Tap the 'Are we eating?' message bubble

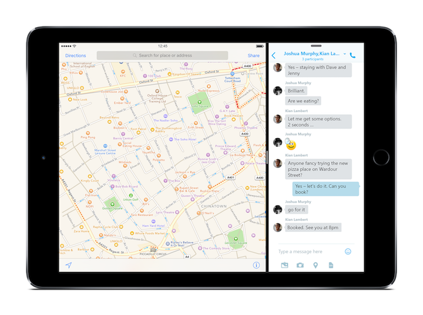click(303, 101)
